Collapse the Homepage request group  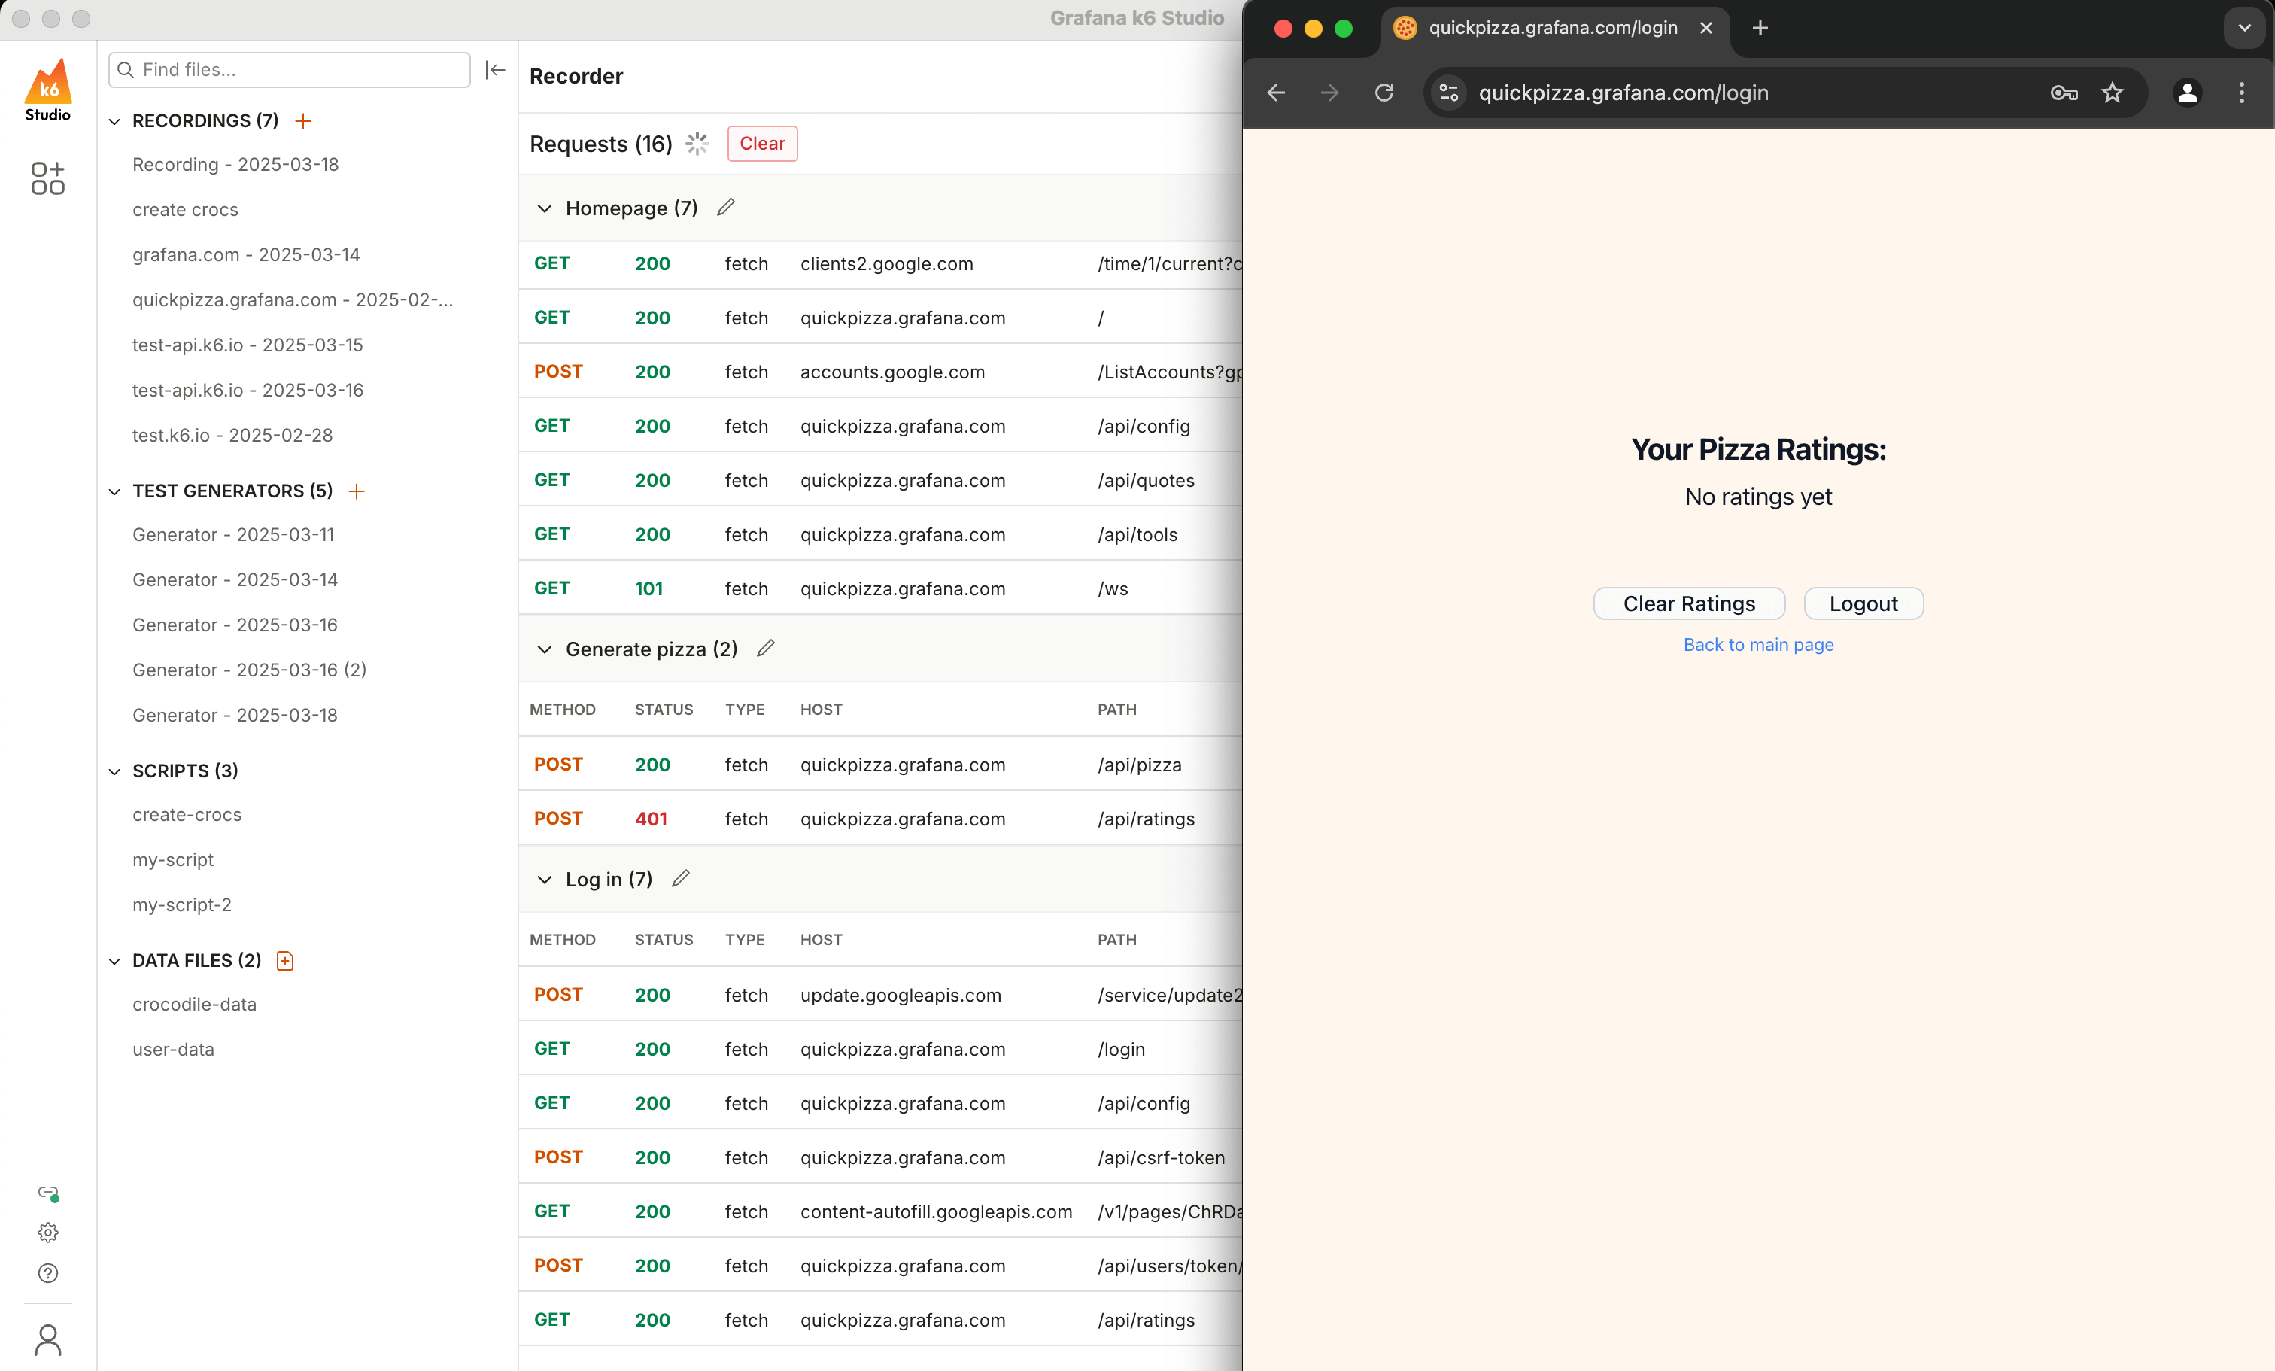pyautogui.click(x=545, y=208)
